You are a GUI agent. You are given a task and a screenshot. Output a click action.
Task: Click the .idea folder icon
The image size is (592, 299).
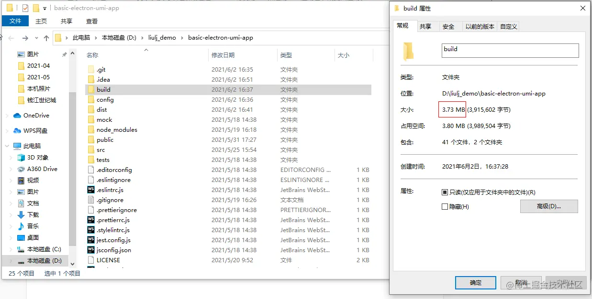coord(91,80)
